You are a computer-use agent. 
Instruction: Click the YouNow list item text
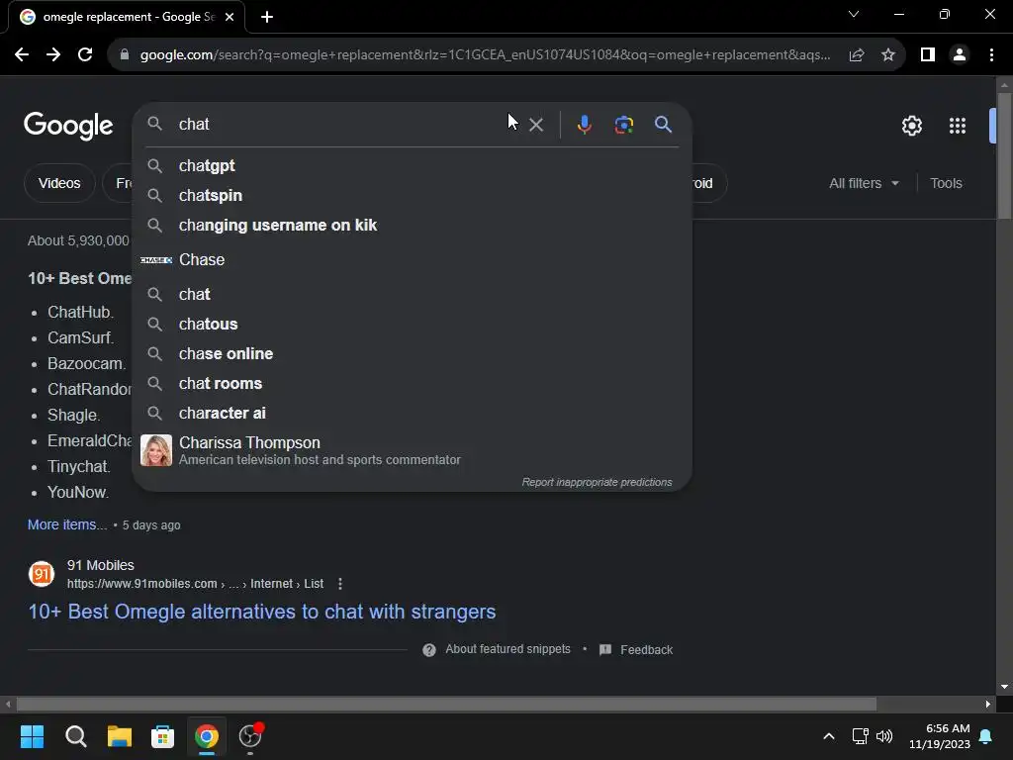[x=77, y=493]
